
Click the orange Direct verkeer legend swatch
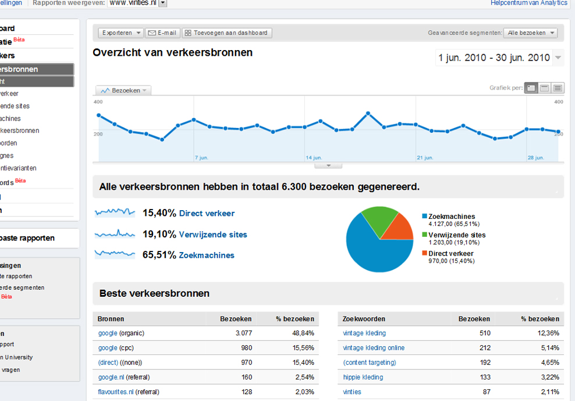tap(425, 253)
